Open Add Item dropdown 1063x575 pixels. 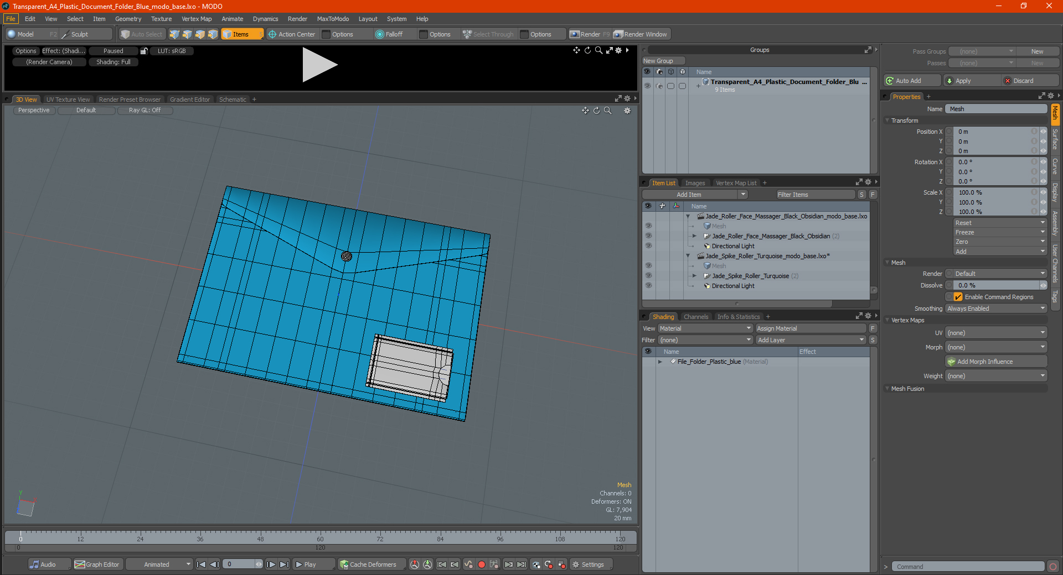[x=695, y=195]
